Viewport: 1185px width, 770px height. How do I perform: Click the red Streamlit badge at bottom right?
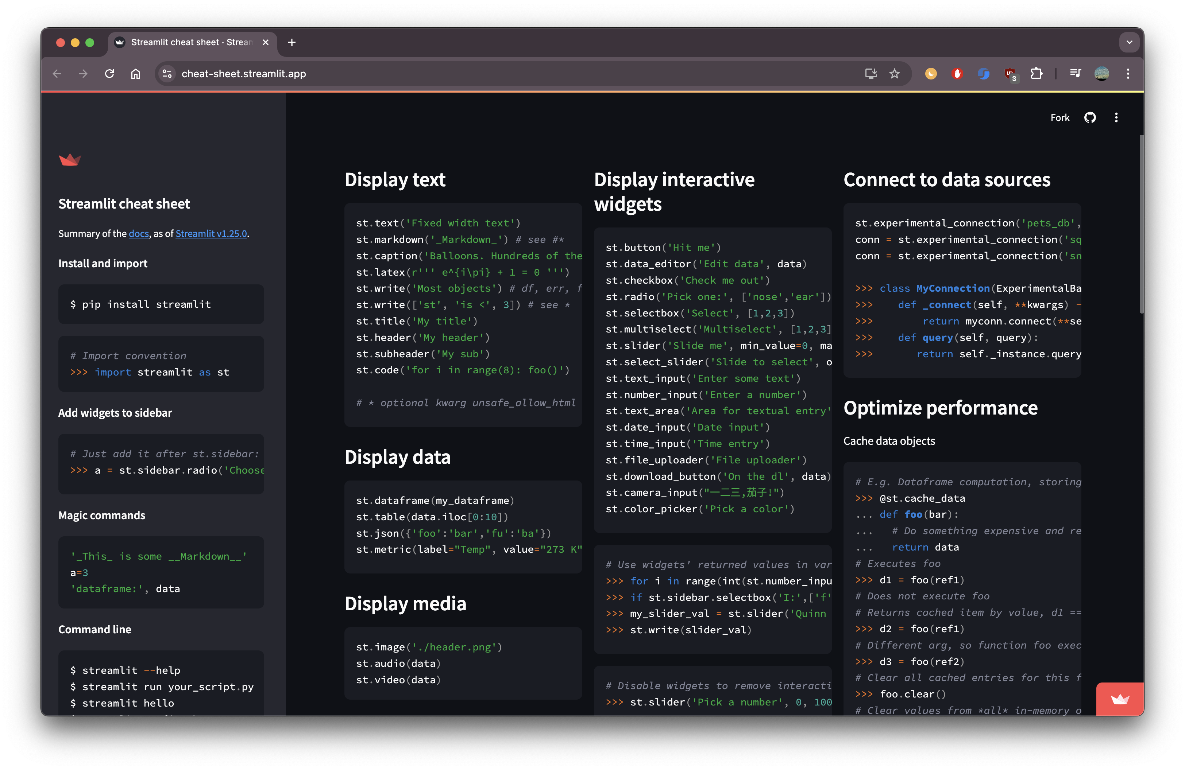click(1120, 699)
